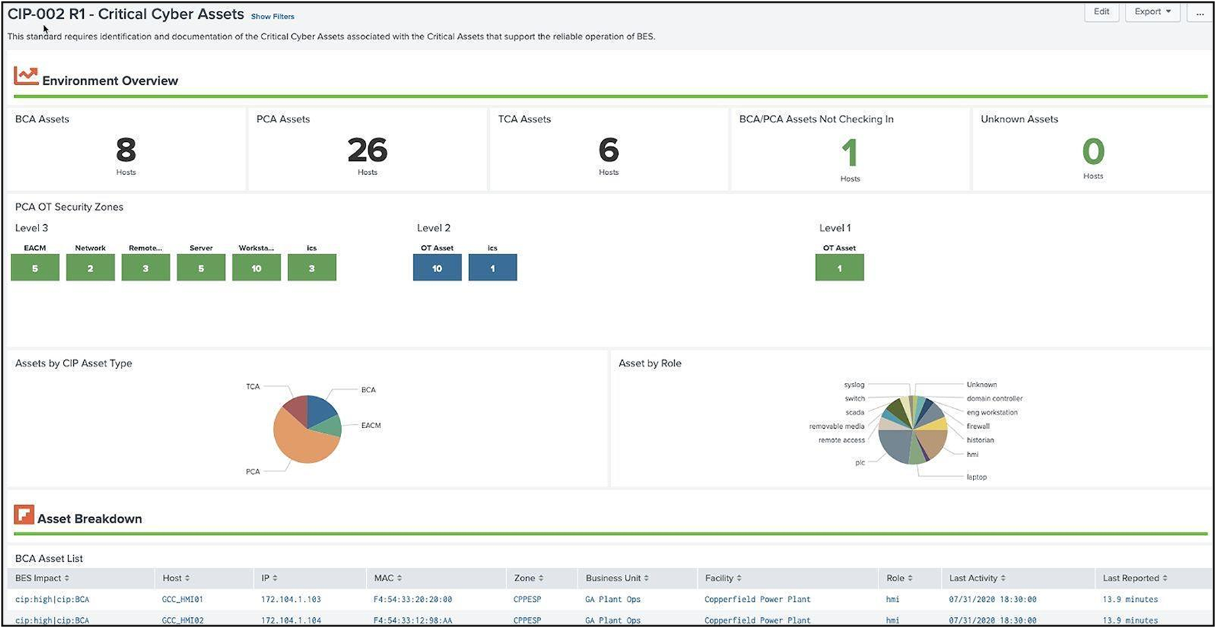The width and height of the screenshot is (1216, 628).
Task: Open the Export dropdown
Action: 1152,11
